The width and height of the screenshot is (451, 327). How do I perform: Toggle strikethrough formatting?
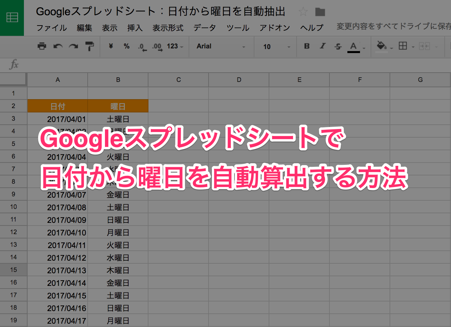coord(338,46)
